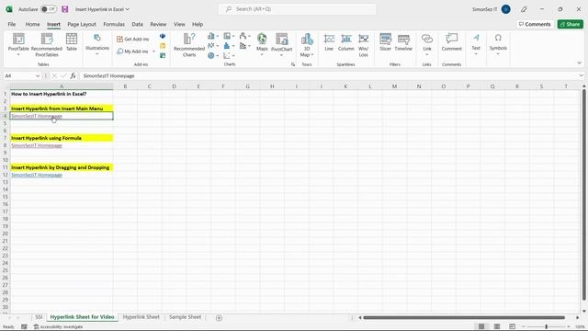Click the Link button in the ribbon

(426, 44)
